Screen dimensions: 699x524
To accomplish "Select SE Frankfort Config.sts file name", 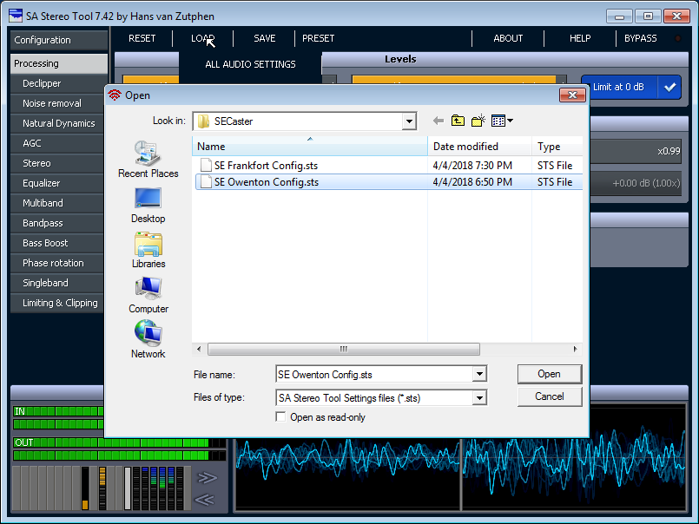I will [266, 166].
